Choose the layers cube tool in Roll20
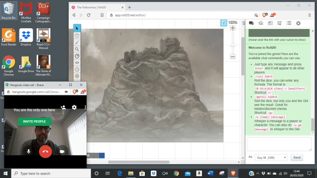 pyautogui.click(x=77, y=36)
